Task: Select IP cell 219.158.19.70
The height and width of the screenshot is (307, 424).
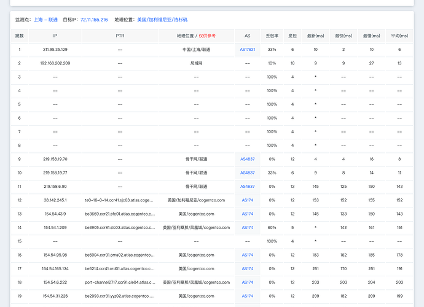Action: 55,159
